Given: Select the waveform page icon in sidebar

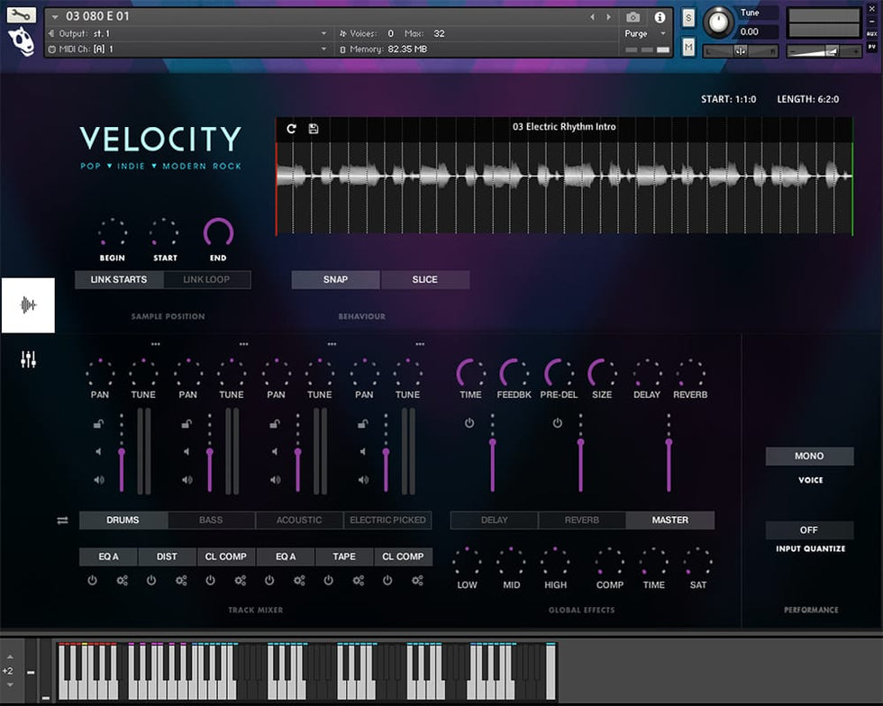Looking at the screenshot, I should pos(28,305).
